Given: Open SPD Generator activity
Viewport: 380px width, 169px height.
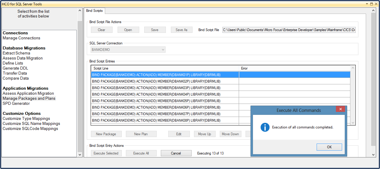Looking at the screenshot, I should pos(16,104).
